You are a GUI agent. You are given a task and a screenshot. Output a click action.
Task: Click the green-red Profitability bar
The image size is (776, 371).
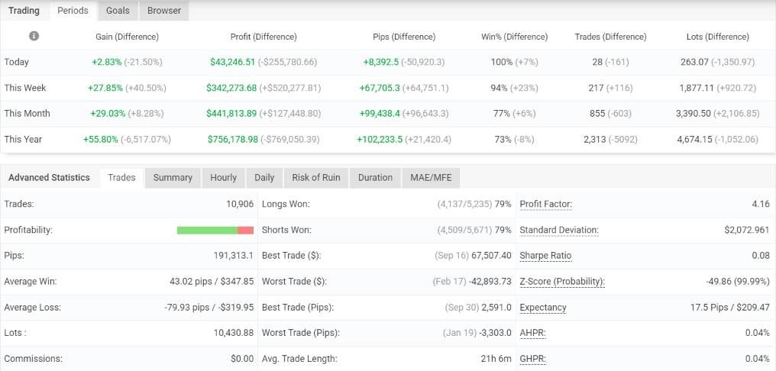[215, 230]
